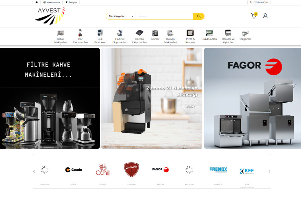Open the Zummo Z1 Narenciye Sıkacağı banner
The height and width of the screenshot is (200, 301).
[152, 98]
